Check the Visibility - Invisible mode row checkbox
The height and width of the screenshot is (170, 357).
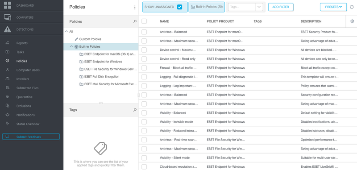[144, 122]
